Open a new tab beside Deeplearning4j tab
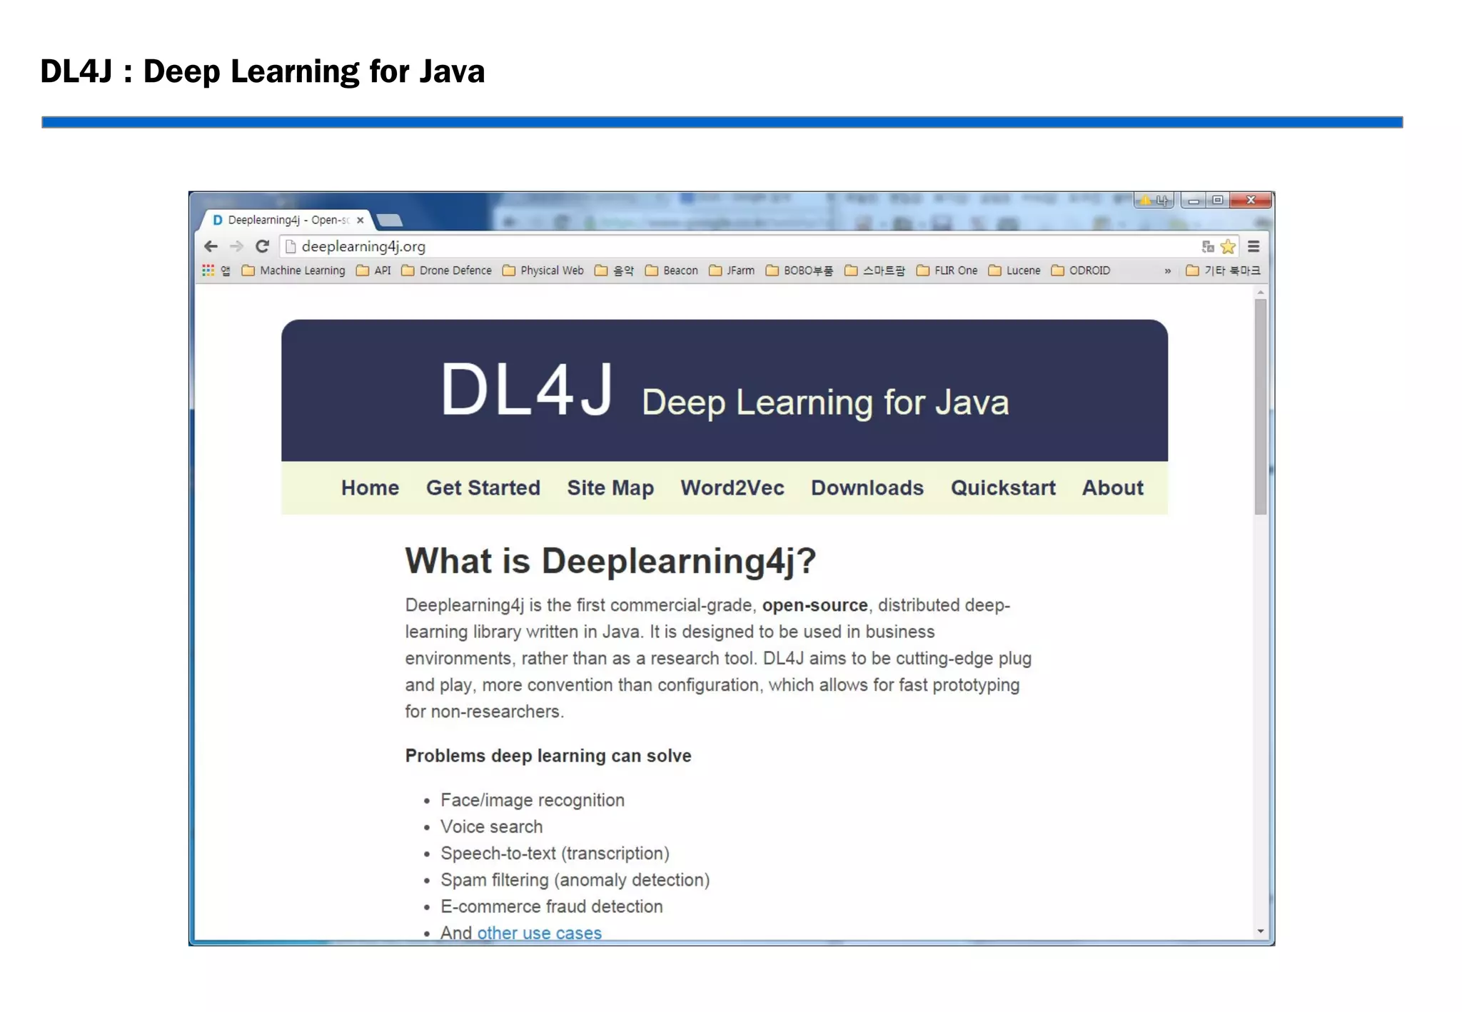The height and width of the screenshot is (1012, 1462). coord(389,220)
